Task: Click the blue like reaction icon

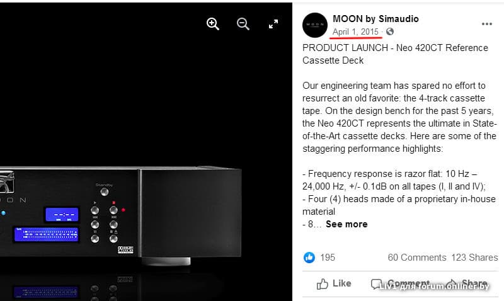Action: [309, 258]
